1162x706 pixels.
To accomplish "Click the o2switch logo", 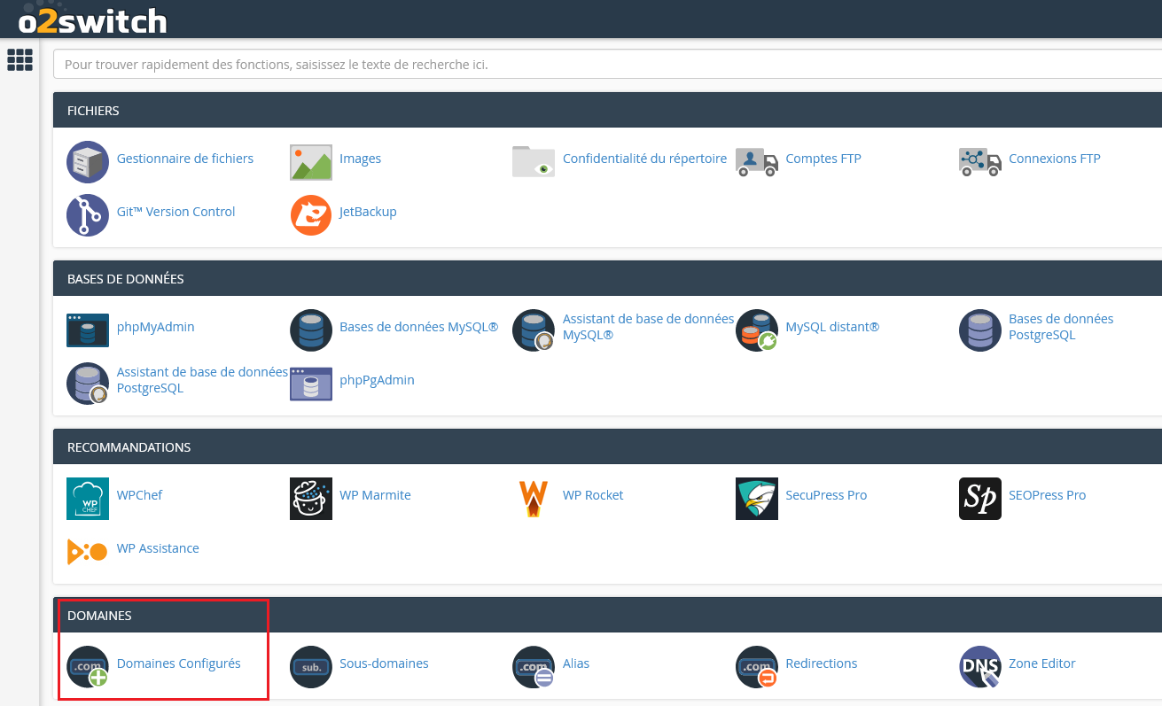I will (x=92, y=19).
